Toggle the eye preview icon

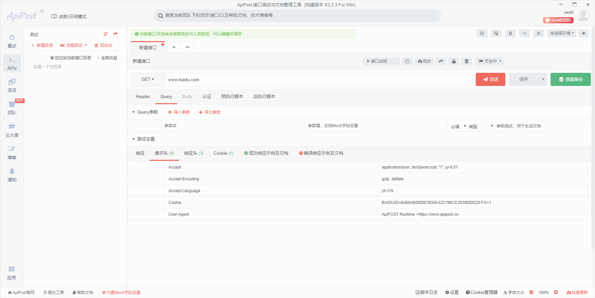[x=584, y=33]
